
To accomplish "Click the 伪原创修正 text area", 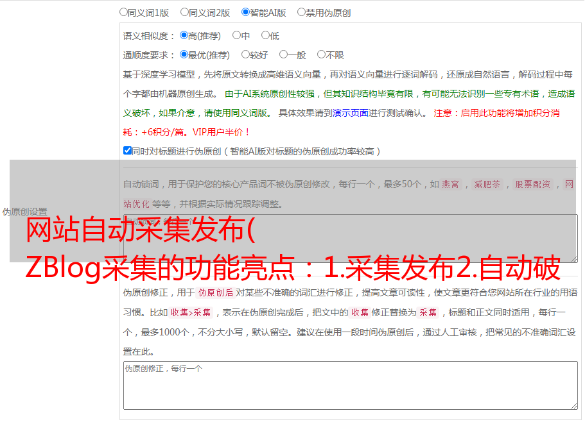I will (351, 385).
